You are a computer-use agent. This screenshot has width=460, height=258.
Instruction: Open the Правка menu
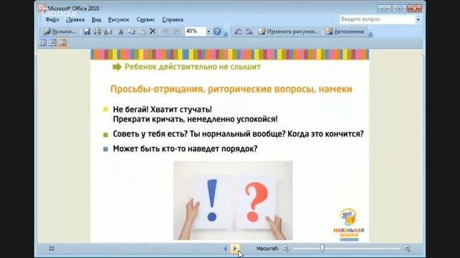pos(75,19)
